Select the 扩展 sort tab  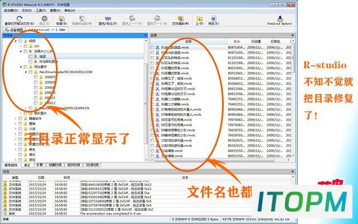(x=40, y=165)
